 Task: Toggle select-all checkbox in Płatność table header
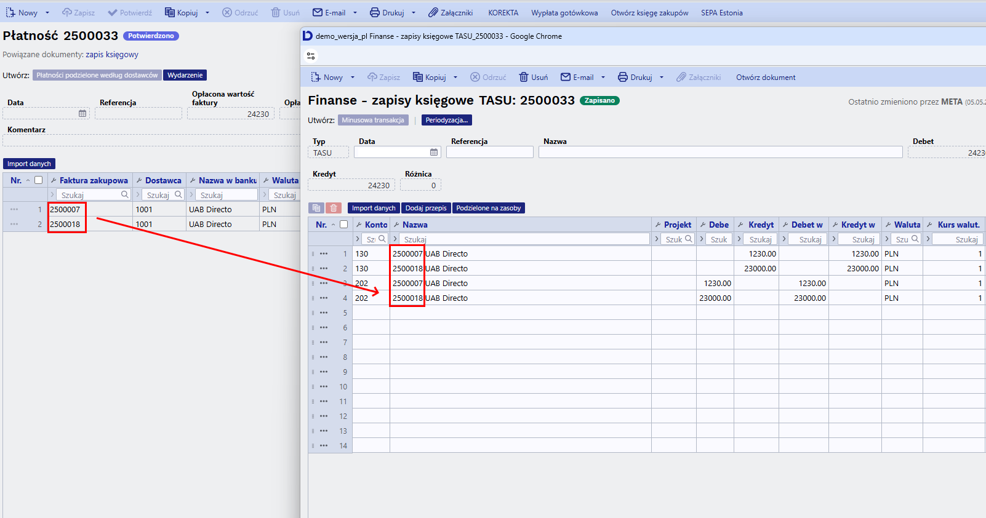tap(39, 180)
